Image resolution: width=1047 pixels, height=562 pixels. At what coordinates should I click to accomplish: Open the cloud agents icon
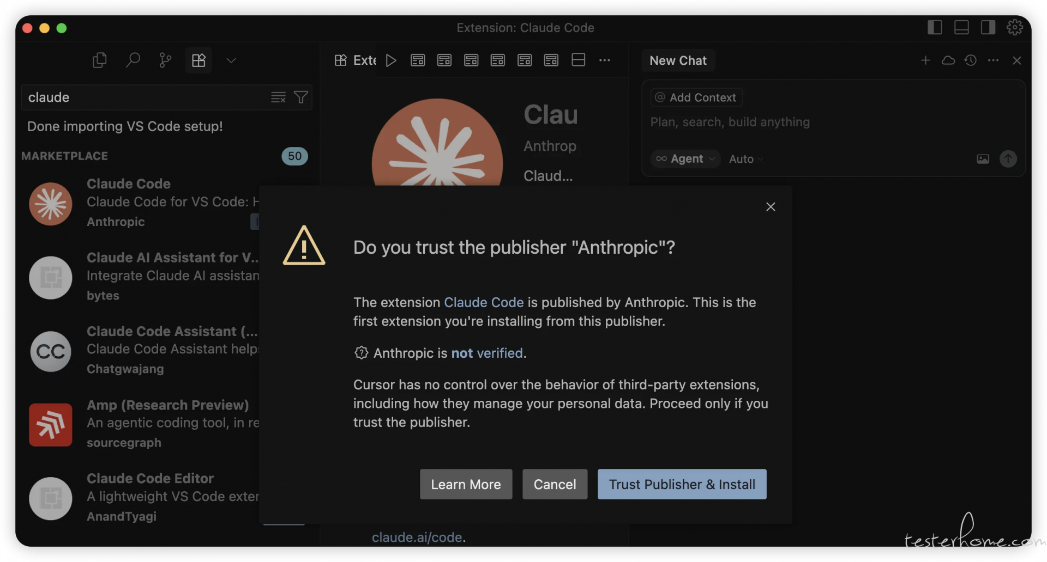click(948, 60)
